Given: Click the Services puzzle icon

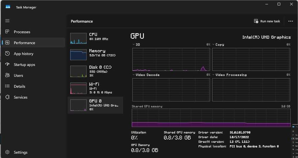Looking at the screenshot, I should coord(7,97).
